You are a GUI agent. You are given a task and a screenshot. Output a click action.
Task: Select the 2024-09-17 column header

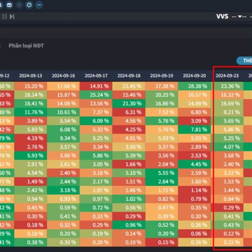[96, 76]
